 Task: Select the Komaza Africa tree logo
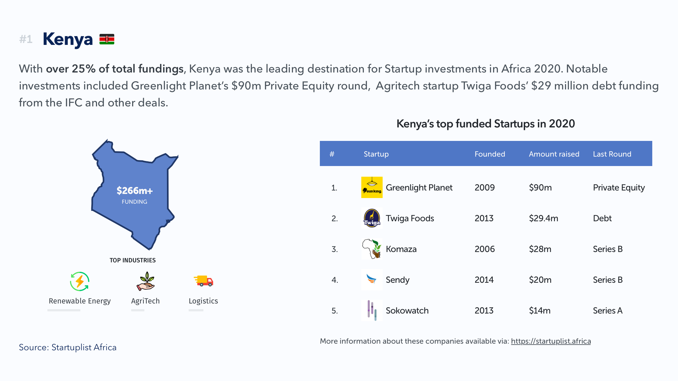point(372,249)
